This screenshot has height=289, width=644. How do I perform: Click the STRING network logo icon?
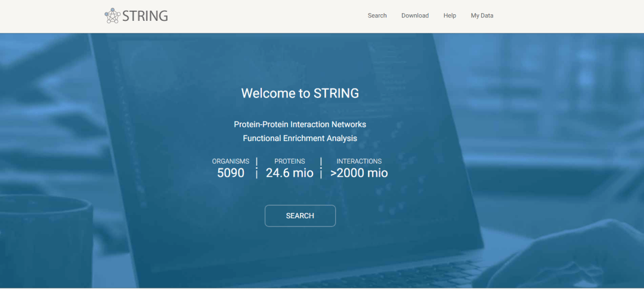point(112,16)
